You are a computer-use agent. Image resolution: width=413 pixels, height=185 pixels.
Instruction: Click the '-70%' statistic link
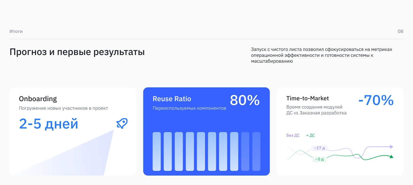[376, 101]
